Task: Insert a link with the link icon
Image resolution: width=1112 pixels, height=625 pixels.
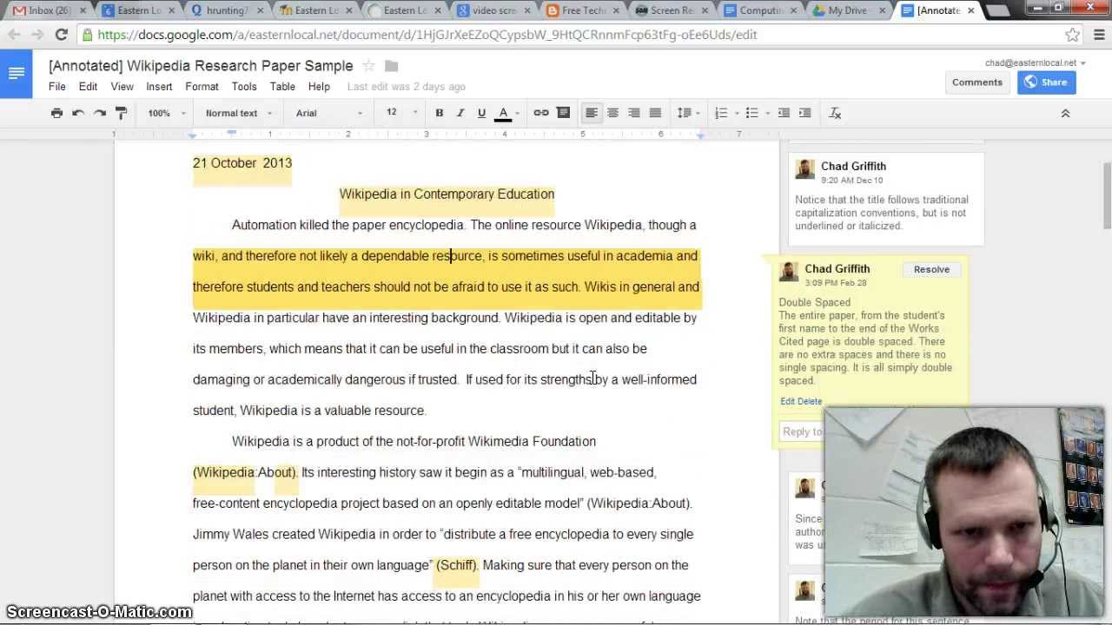Action: (x=541, y=113)
